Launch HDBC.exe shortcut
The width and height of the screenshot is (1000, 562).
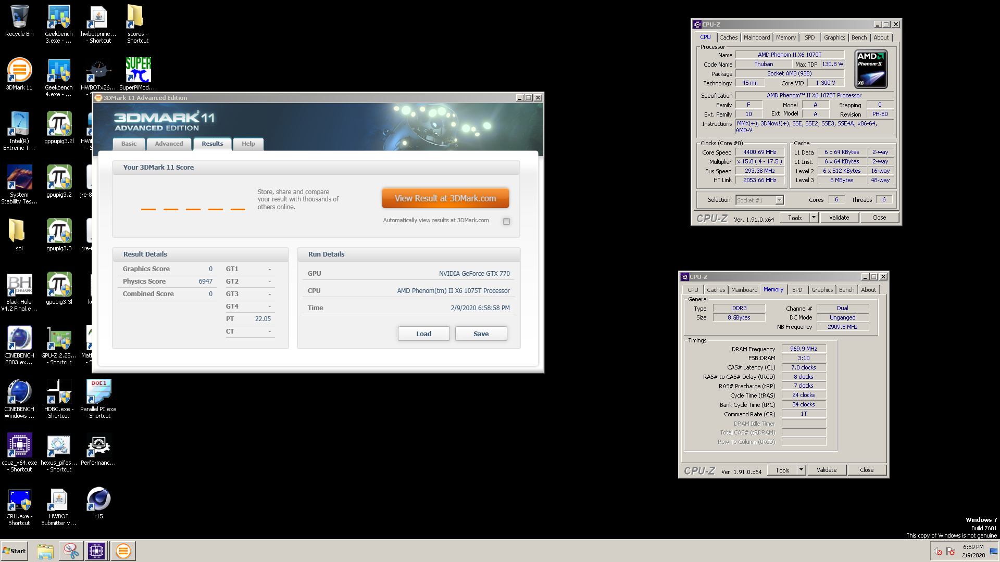59,399
